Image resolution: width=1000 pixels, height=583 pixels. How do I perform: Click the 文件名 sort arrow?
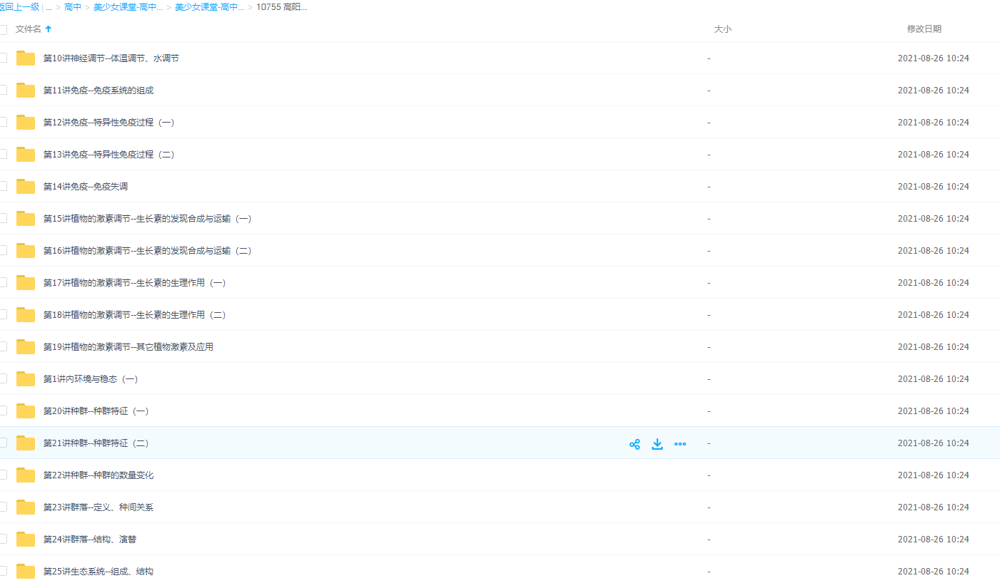click(49, 29)
